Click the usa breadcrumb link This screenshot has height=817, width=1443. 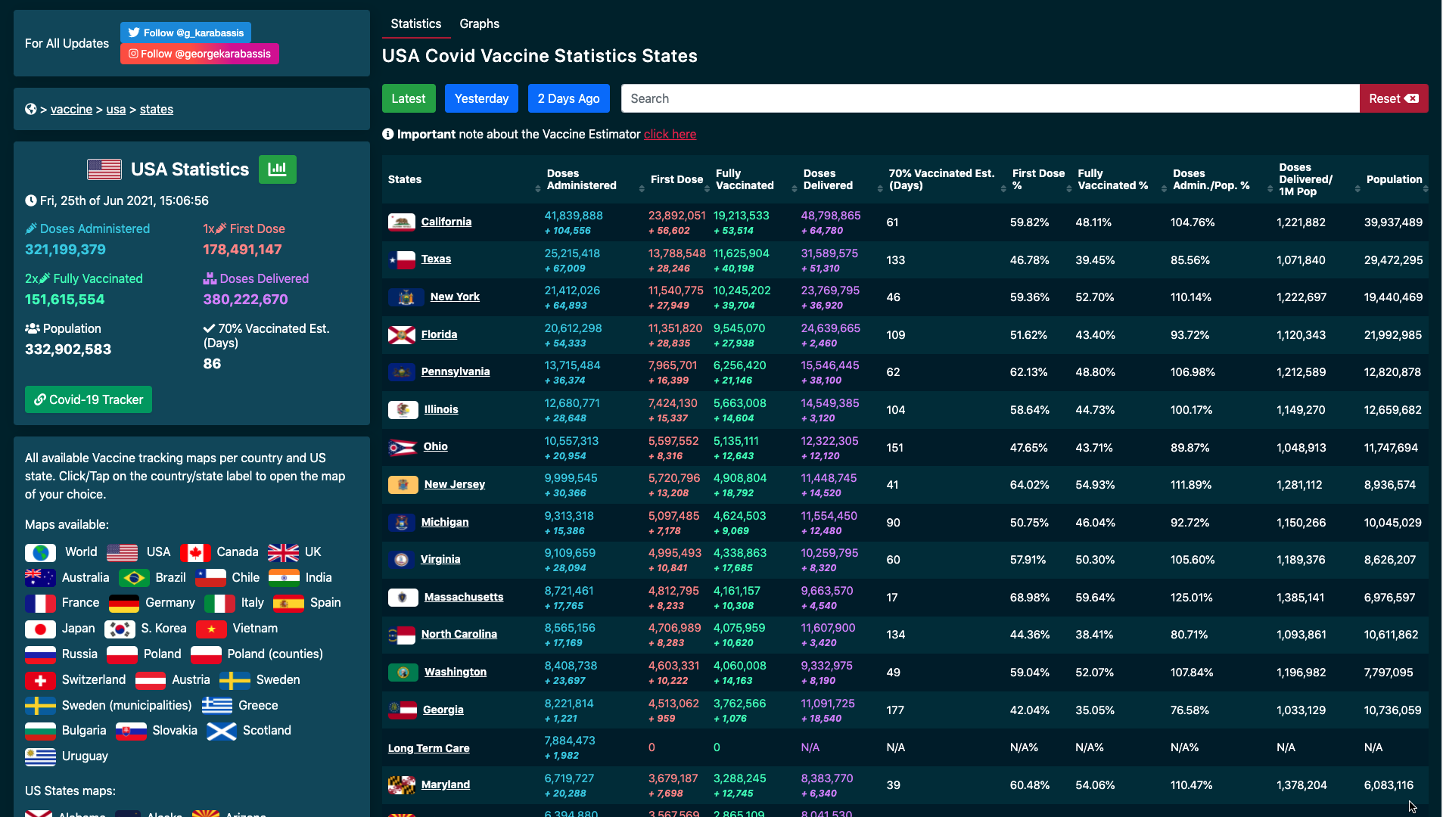coord(116,109)
